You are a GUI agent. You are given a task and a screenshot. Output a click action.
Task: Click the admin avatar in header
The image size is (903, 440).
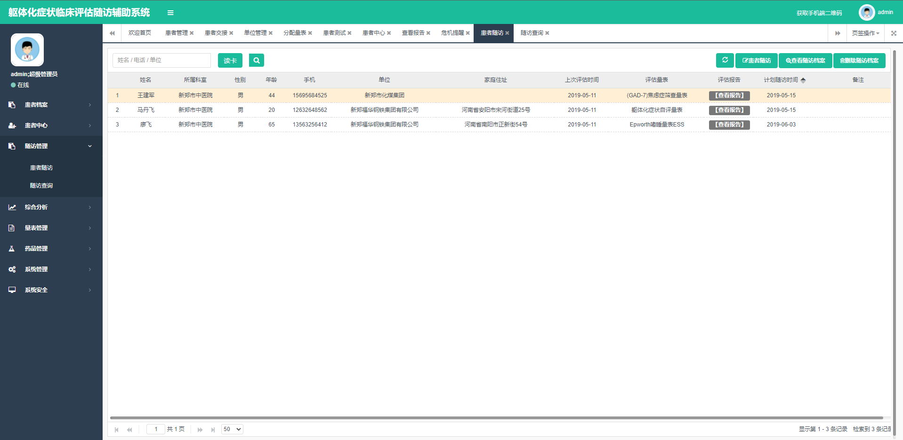866,13
